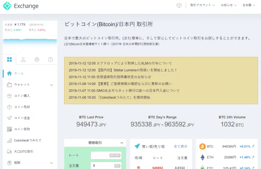Screen dimensions: 261x169
Task: Click the BTC 949395円 price
Action: 229,146
